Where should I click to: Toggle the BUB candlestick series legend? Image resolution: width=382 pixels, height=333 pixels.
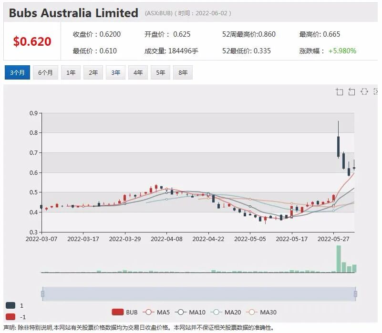pos(124,312)
